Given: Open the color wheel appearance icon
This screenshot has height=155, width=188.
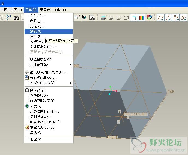Looking at the screenshot, I should 150,17.
